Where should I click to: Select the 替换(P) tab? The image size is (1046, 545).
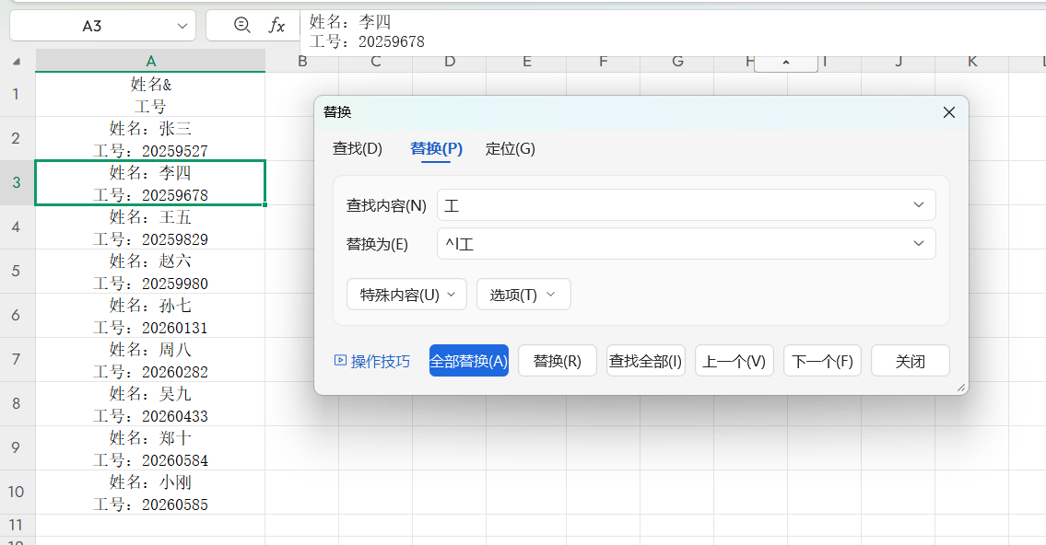click(434, 148)
